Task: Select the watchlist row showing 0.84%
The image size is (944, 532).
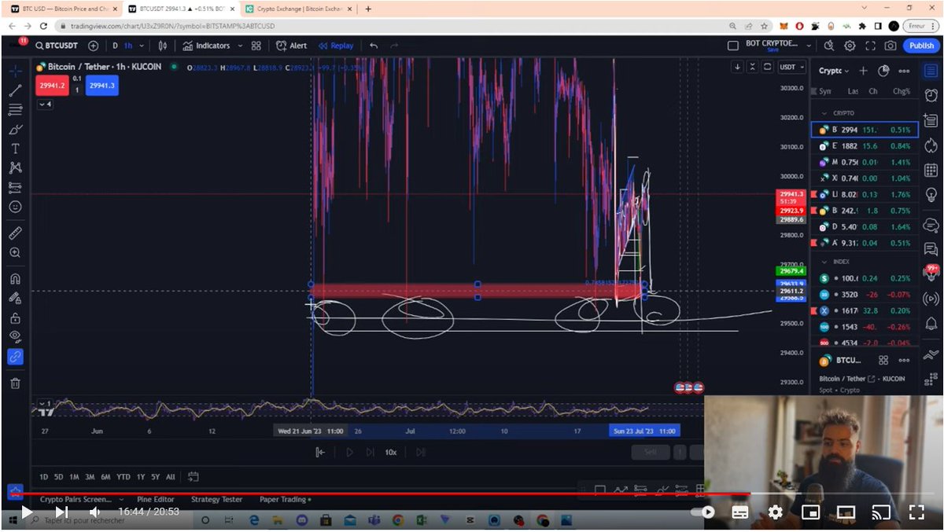Action: [x=865, y=146]
